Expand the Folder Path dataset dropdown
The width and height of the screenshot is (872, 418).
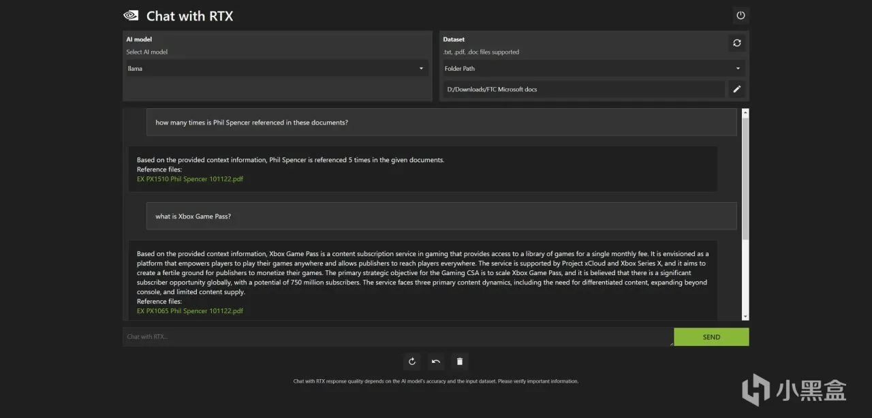(x=593, y=68)
